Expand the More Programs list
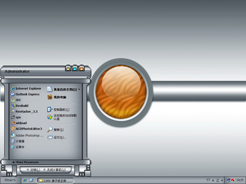 25,162
